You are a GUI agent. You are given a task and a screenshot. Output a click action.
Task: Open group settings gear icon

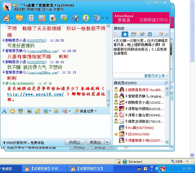click(97, 18)
